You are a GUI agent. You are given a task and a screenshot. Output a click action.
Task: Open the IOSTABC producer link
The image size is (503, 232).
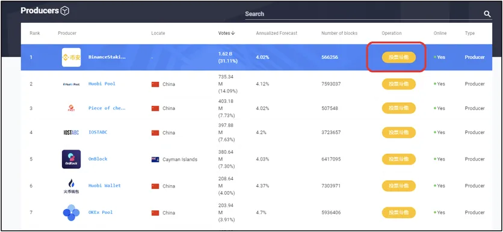tap(98, 132)
